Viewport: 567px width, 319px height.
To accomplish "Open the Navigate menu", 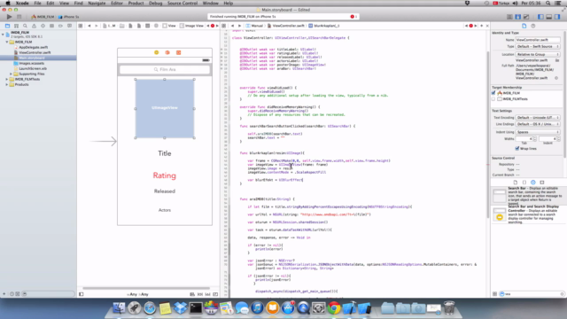I will (x=97, y=4).
